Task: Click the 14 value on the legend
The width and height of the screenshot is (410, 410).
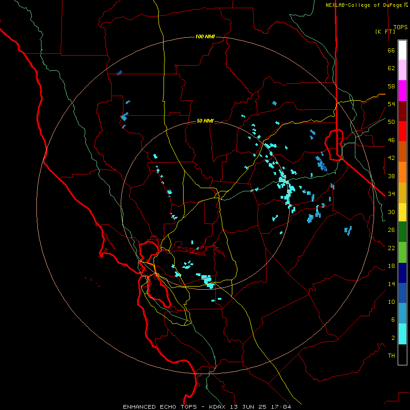Action: [x=391, y=284]
